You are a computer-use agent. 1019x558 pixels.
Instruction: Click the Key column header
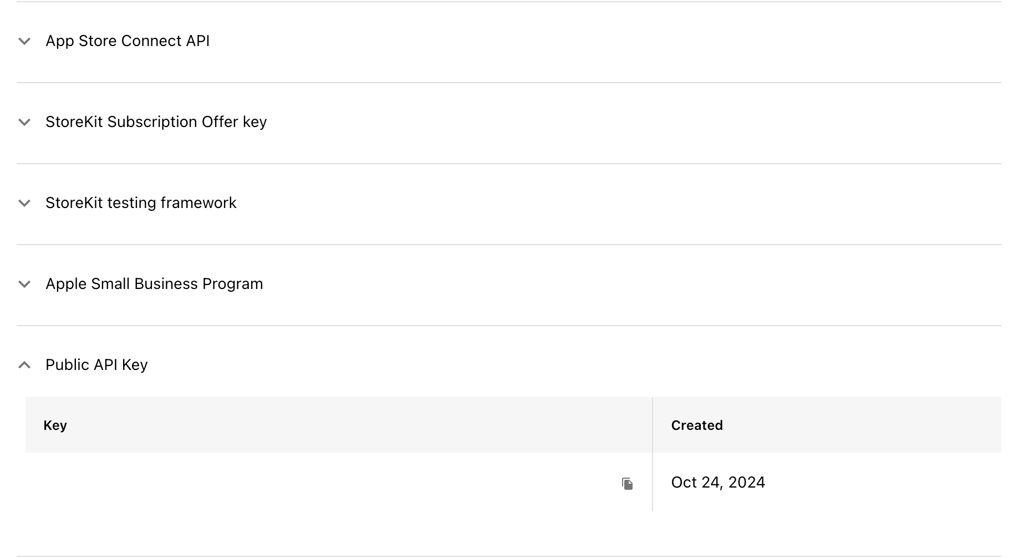click(x=55, y=425)
